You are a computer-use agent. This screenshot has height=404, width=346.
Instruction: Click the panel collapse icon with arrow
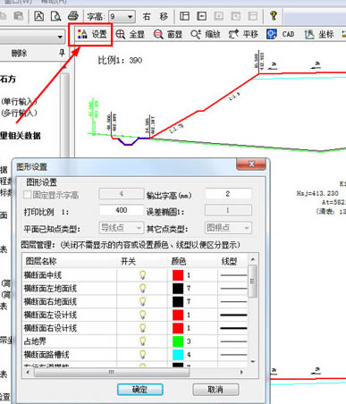point(202,16)
